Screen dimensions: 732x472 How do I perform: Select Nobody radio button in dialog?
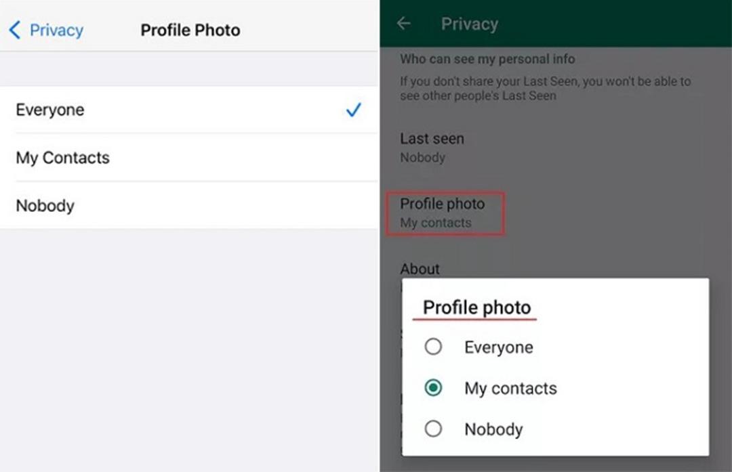pos(433,428)
